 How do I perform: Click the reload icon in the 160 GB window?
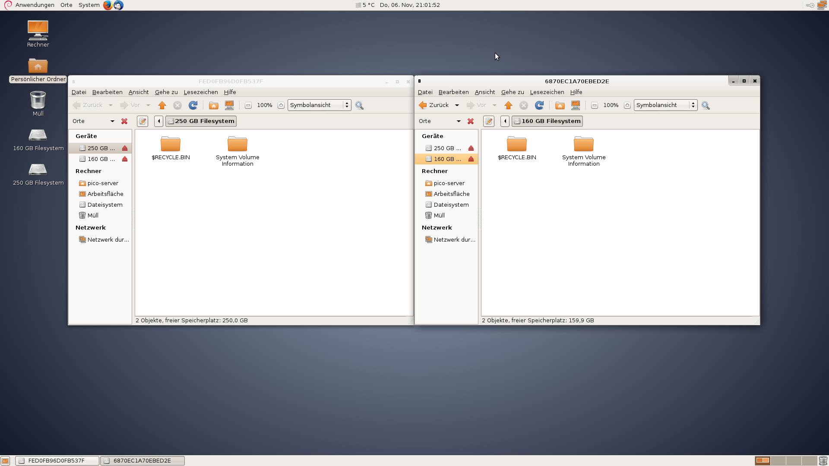[539, 105]
